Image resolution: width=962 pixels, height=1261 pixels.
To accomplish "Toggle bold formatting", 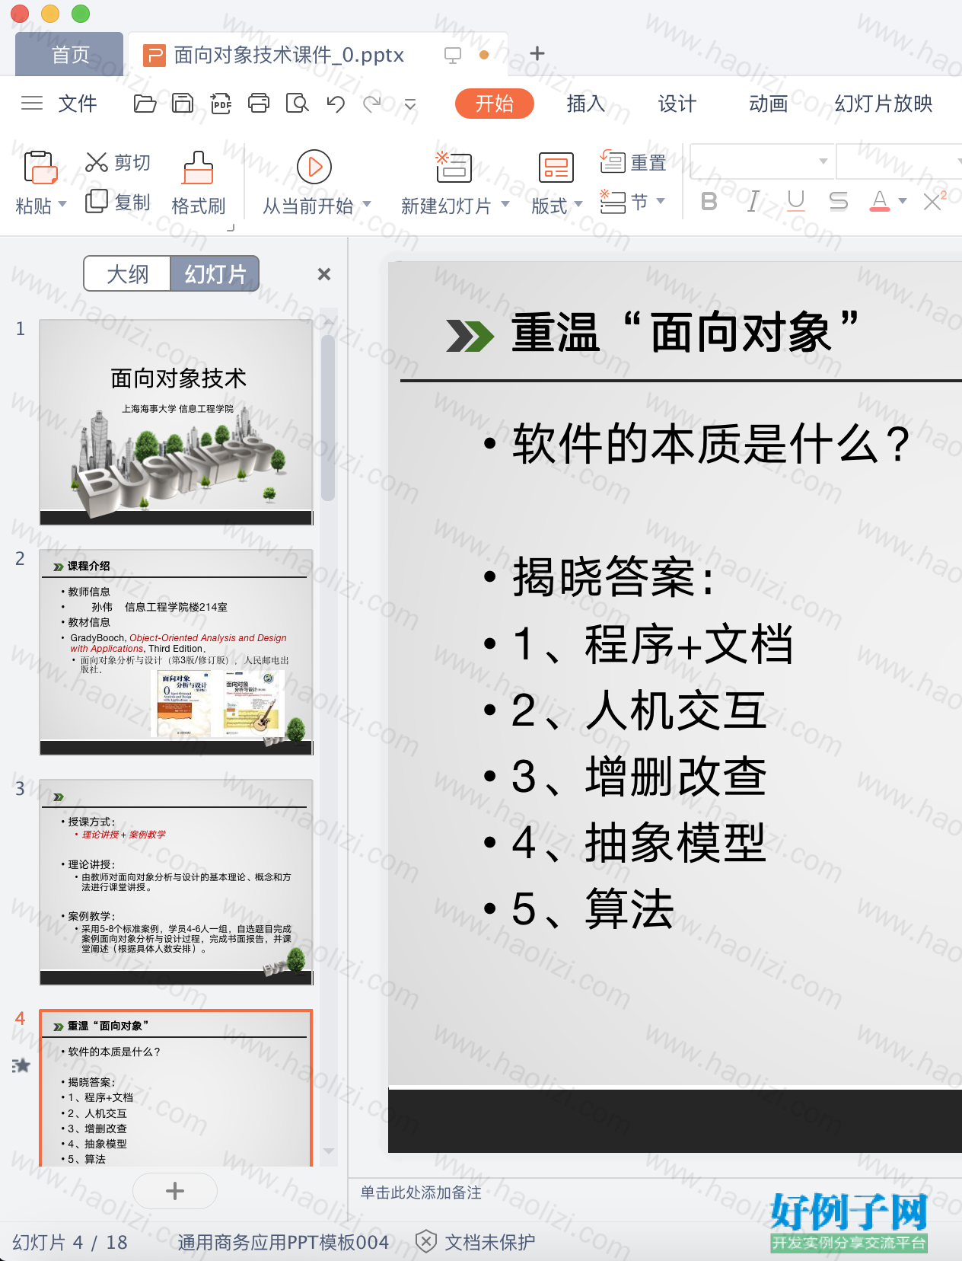I will click(x=709, y=201).
